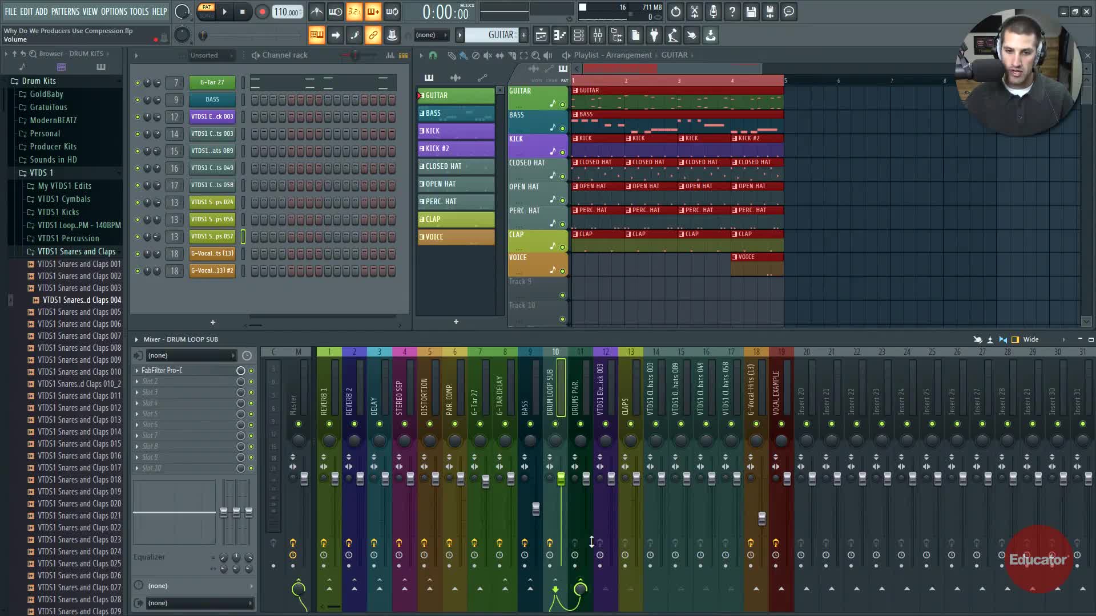The width and height of the screenshot is (1096, 616).
Task: Click the undo history icon
Action: click(x=675, y=12)
